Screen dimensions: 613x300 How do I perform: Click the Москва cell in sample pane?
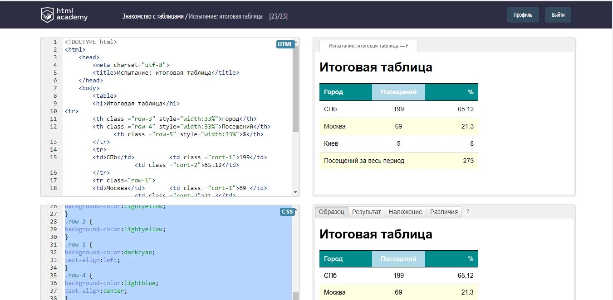click(346, 292)
